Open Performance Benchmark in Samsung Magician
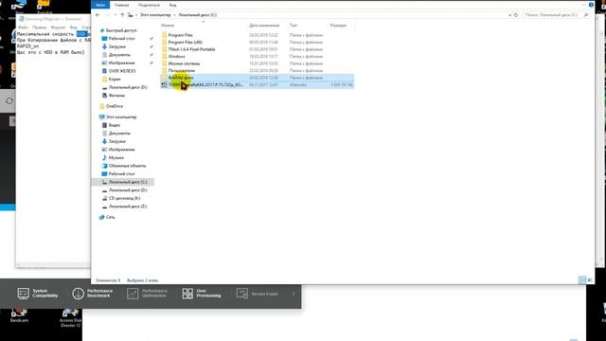 (93, 294)
